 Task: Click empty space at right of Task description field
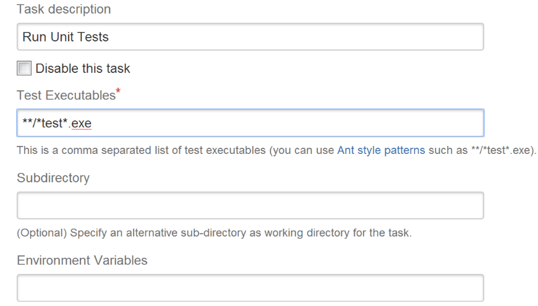coord(371,37)
